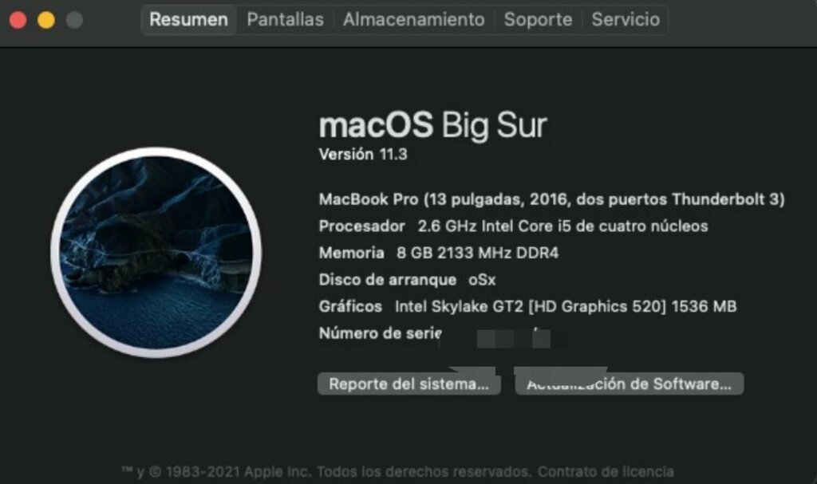Click the grayed-out zoom window button
The image size is (817, 484).
pyautogui.click(x=74, y=20)
